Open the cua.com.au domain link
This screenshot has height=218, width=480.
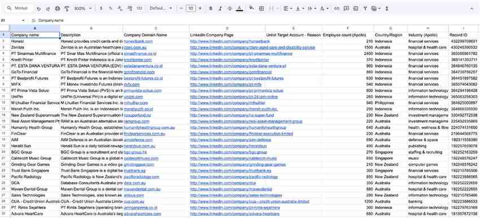(134, 202)
